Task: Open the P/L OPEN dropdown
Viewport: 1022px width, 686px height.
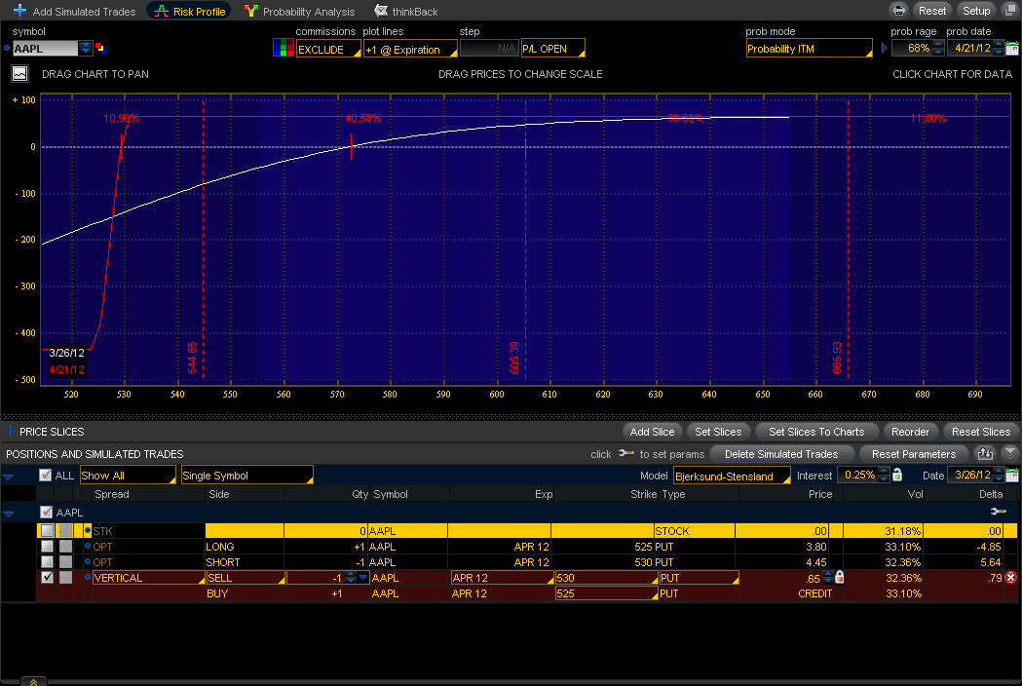Action: [552, 49]
